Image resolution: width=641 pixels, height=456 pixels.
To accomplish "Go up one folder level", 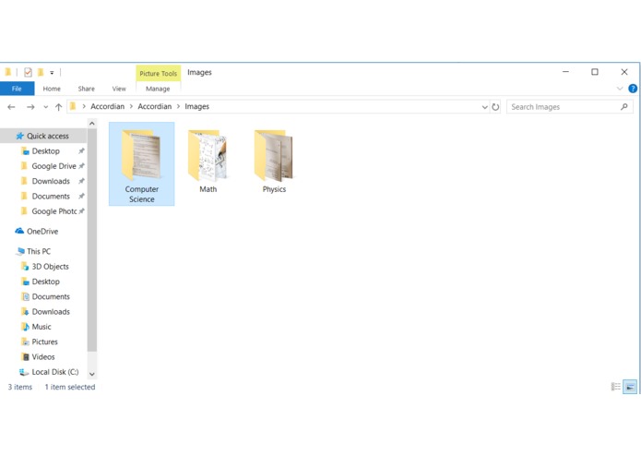I will click(x=58, y=107).
